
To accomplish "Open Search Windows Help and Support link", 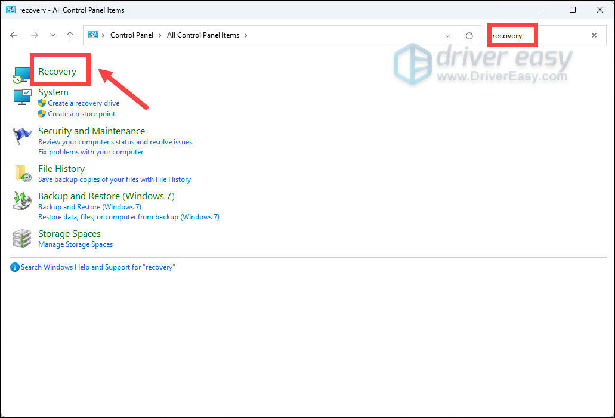I will pyautogui.click(x=98, y=267).
